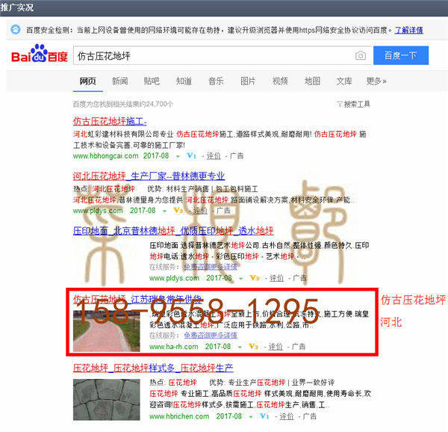Image resolution: width=448 pixels, height=432 pixels.
Task: Click the www.pldys.com URL below 河北压花地坪 snippet
Action: (x=98, y=211)
